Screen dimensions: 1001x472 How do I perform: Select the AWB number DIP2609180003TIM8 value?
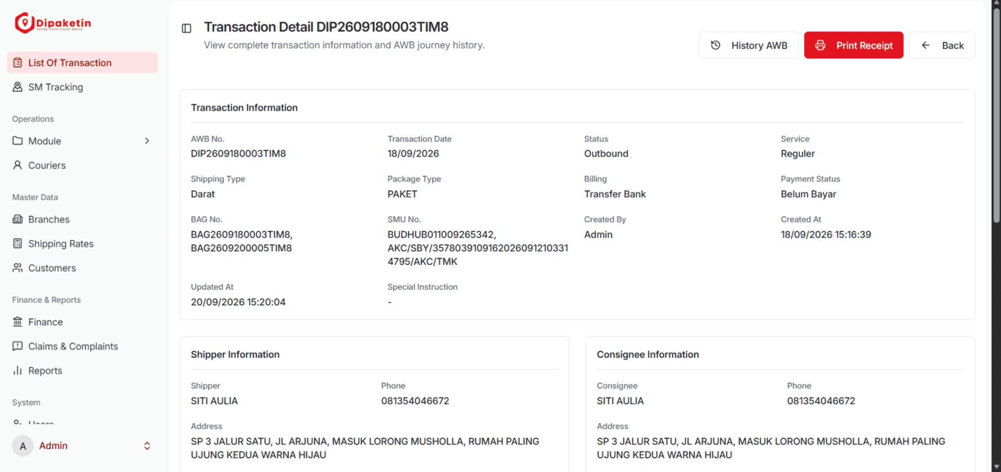point(238,154)
